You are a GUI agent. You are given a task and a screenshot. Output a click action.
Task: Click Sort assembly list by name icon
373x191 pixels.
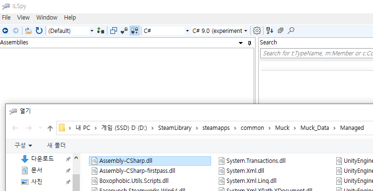[x=270, y=31]
